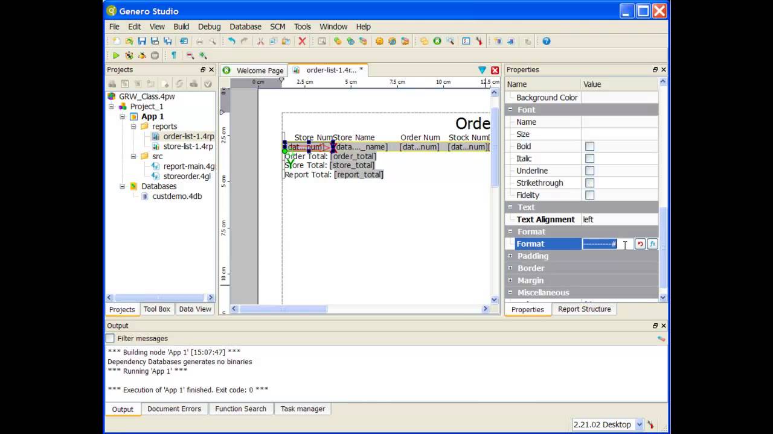Expand the Margin property group
Image resolution: width=773 pixels, height=434 pixels.
coord(510,280)
